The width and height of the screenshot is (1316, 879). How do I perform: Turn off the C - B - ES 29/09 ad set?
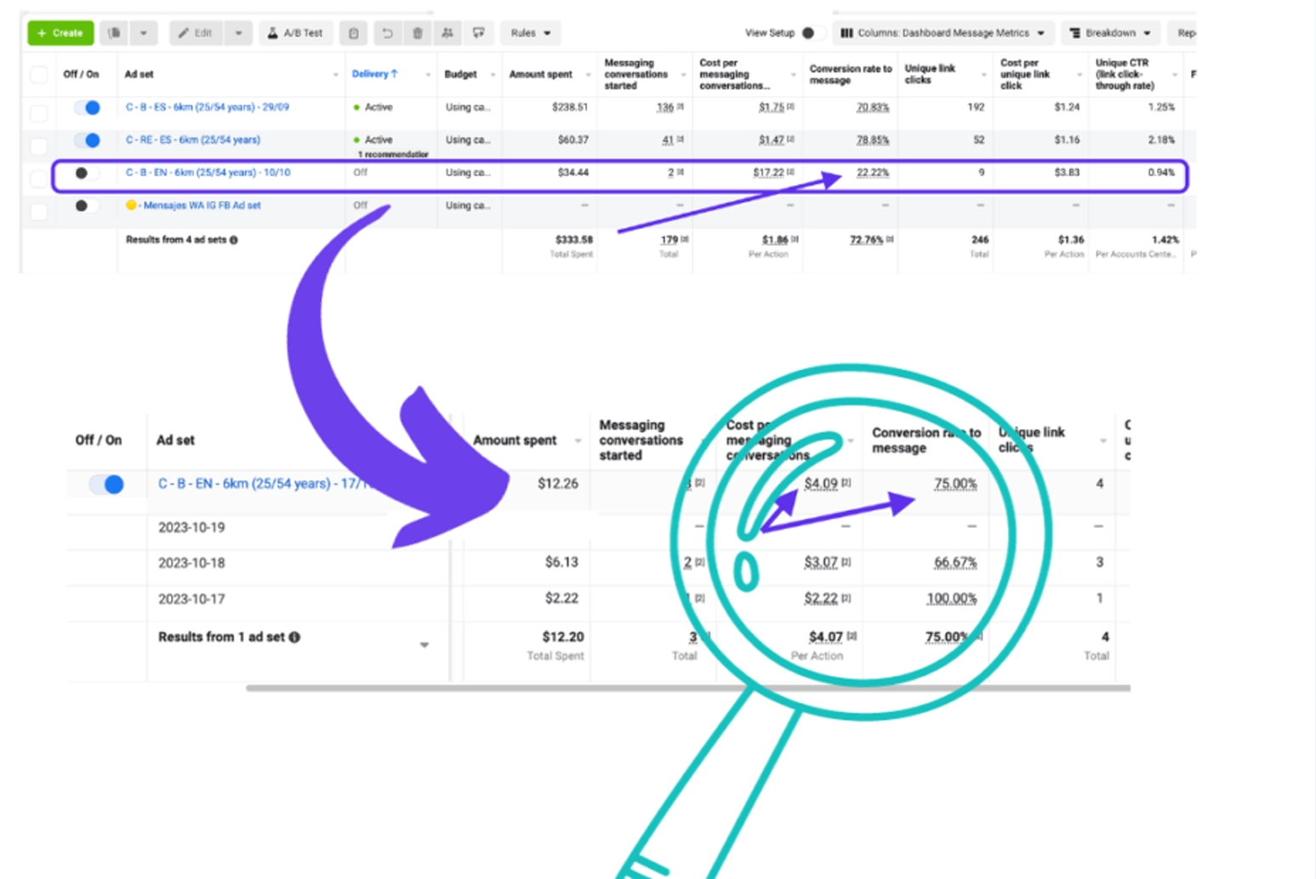point(87,107)
